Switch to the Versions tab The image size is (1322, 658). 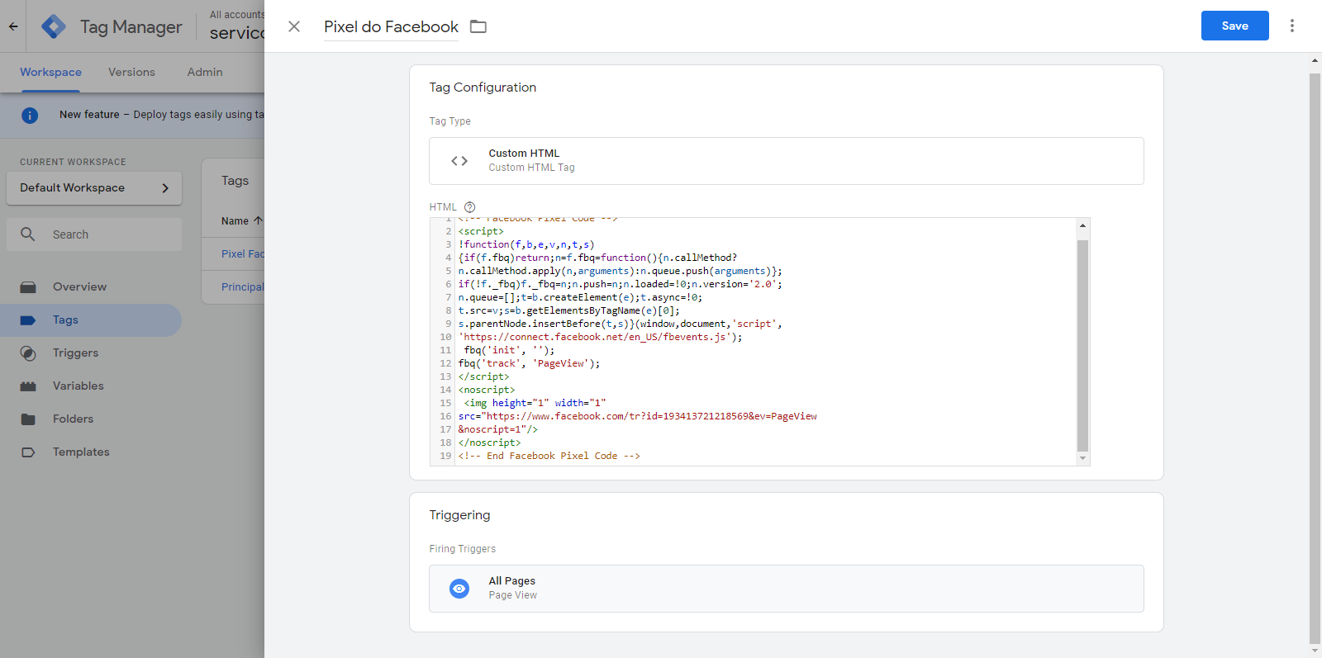(131, 72)
